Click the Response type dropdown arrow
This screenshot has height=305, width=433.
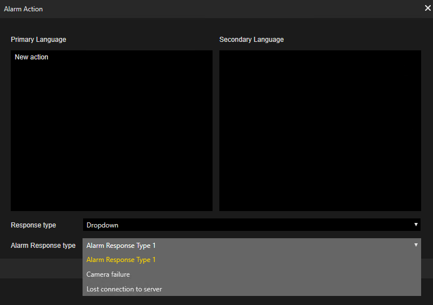pyautogui.click(x=415, y=225)
